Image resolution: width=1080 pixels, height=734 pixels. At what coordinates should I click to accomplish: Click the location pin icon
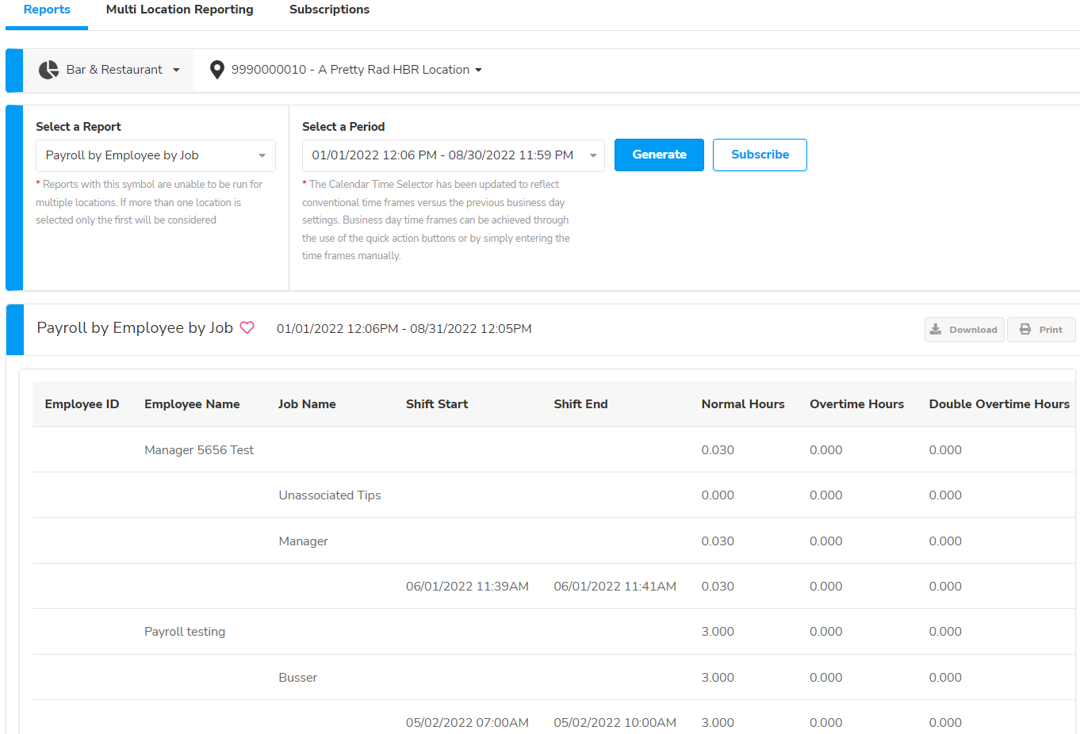point(216,70)
